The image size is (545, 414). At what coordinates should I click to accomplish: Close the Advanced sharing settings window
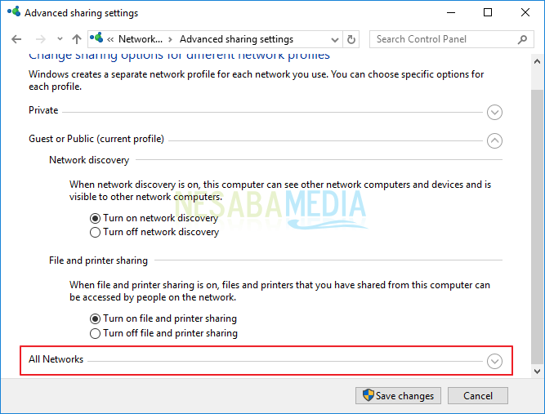tap(525, 13)
